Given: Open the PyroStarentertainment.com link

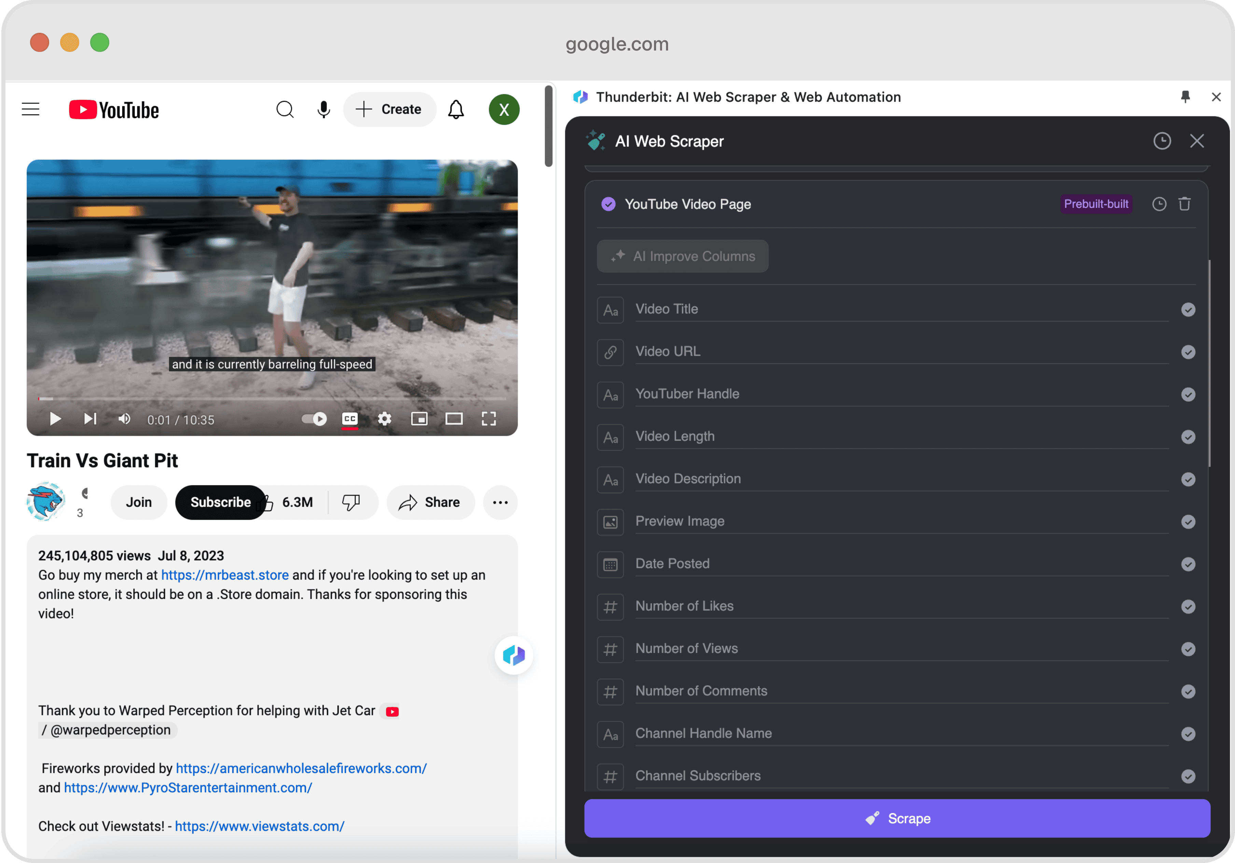Looking at the screenshot, I should [188, 788].
